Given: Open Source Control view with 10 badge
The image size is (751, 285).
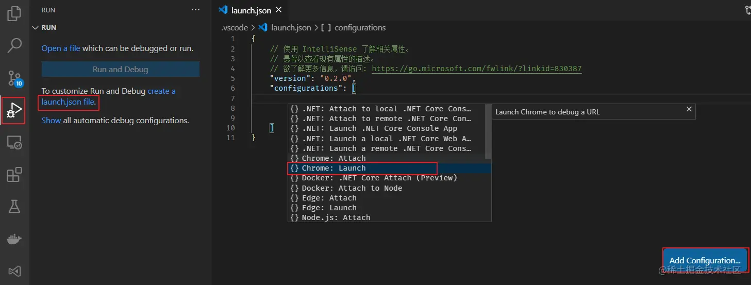Looking at the screenshot, I should pos(14,78).
